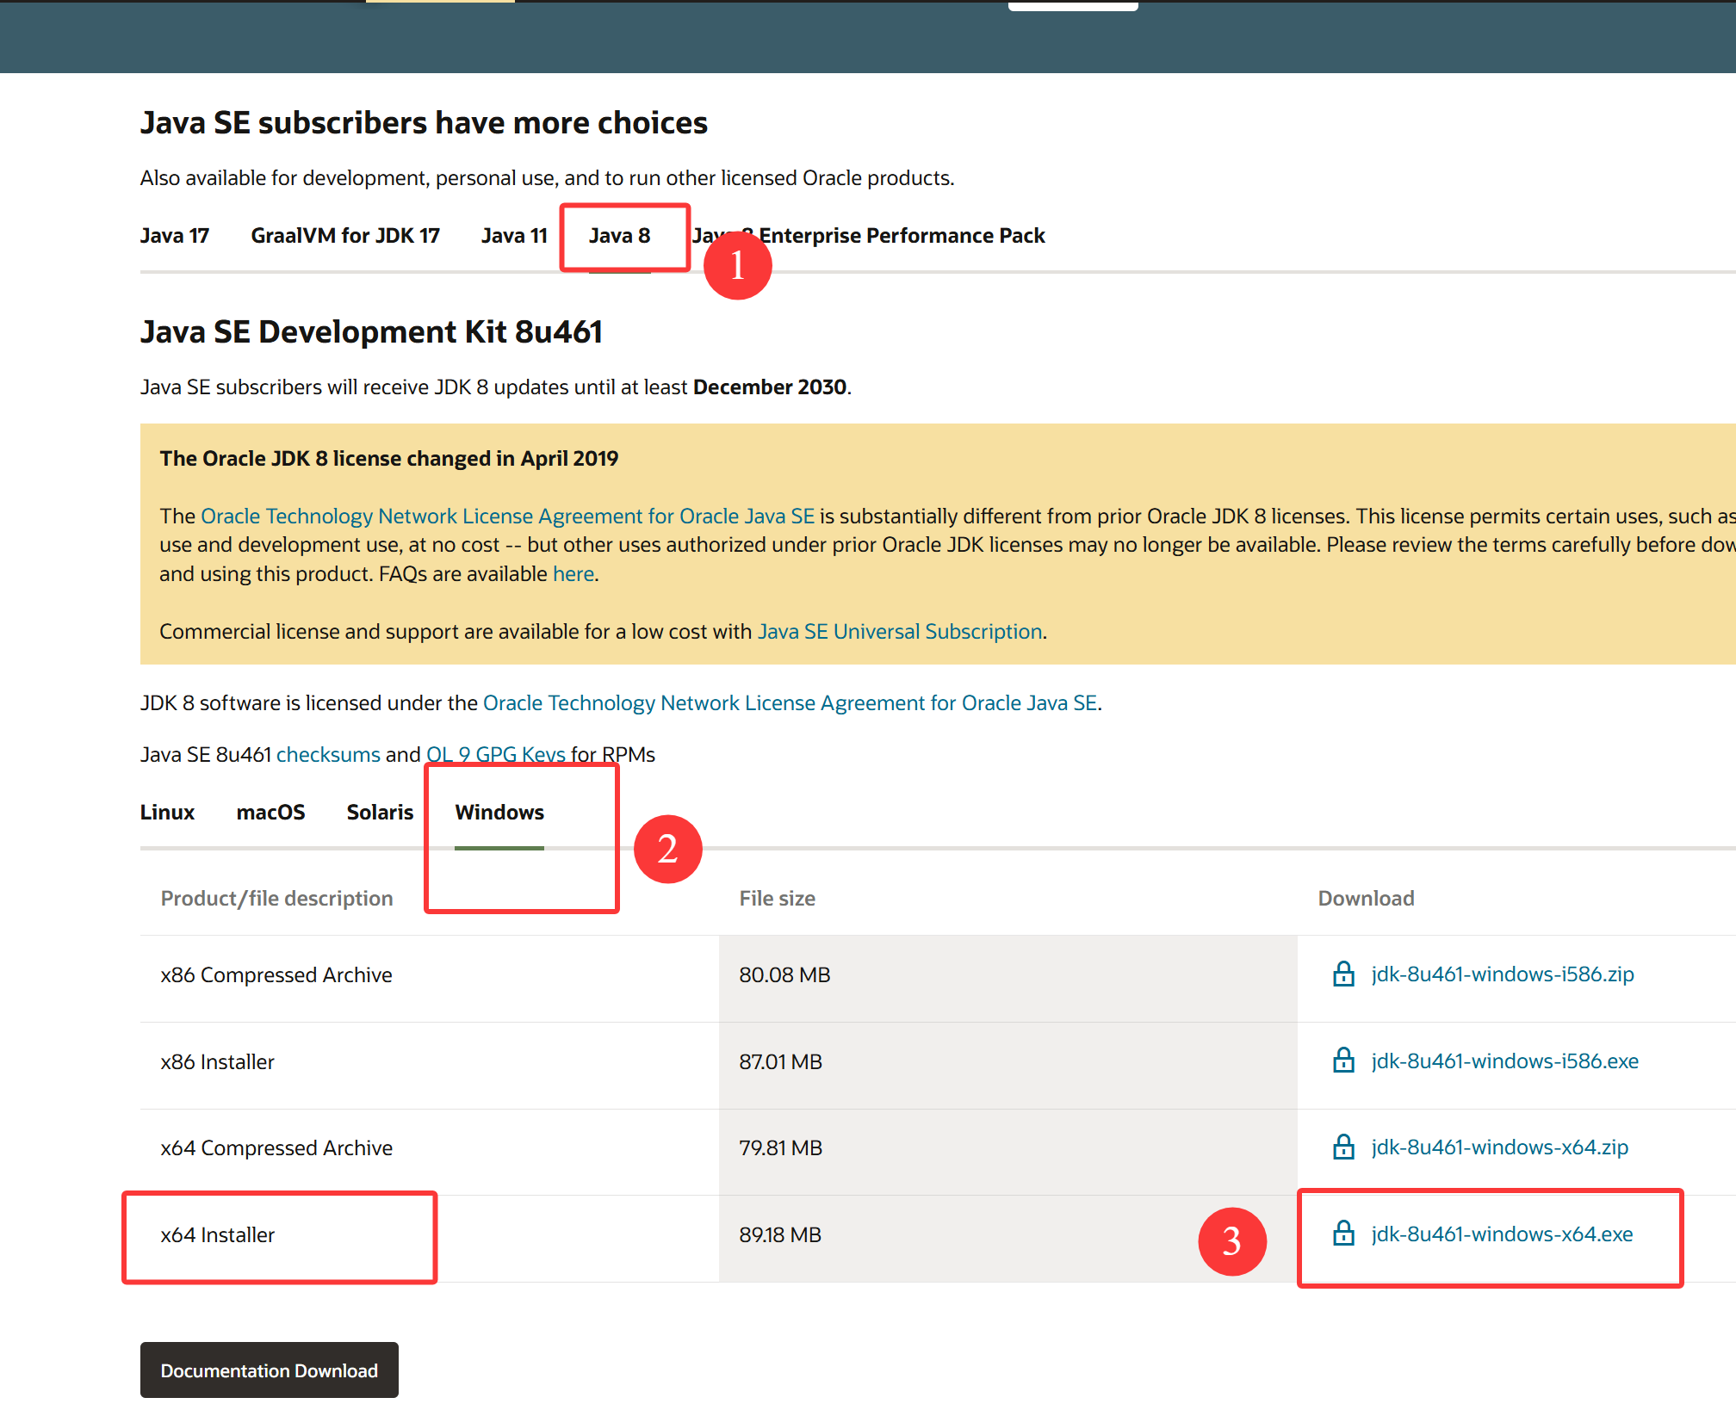Open the GraalVM for JDK 17 tab
Image resolution: width=1736 pixels, height=1410 pixels.
[x=345, y=236]
